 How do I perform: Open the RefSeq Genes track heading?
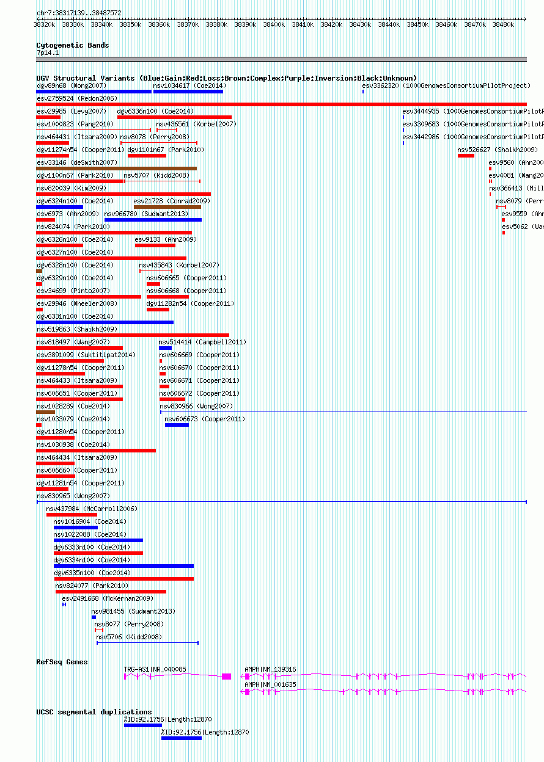tap(62, 662)
